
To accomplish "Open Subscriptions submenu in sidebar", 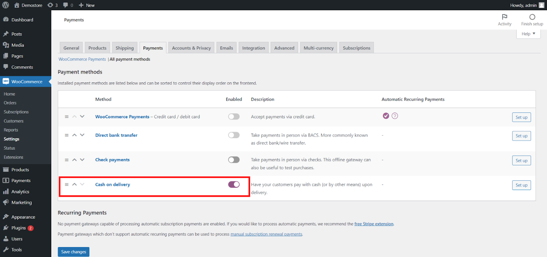I will (16, 112).
